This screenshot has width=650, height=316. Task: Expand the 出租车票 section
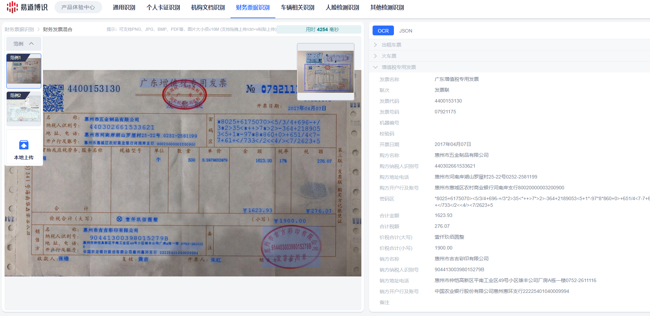click(391, 45)
